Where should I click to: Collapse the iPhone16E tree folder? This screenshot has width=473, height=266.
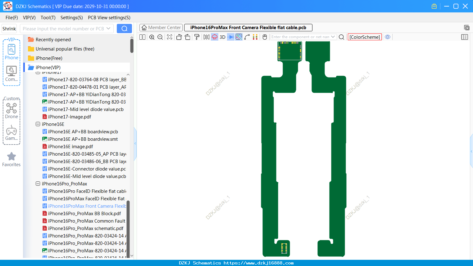coord(38,124)
